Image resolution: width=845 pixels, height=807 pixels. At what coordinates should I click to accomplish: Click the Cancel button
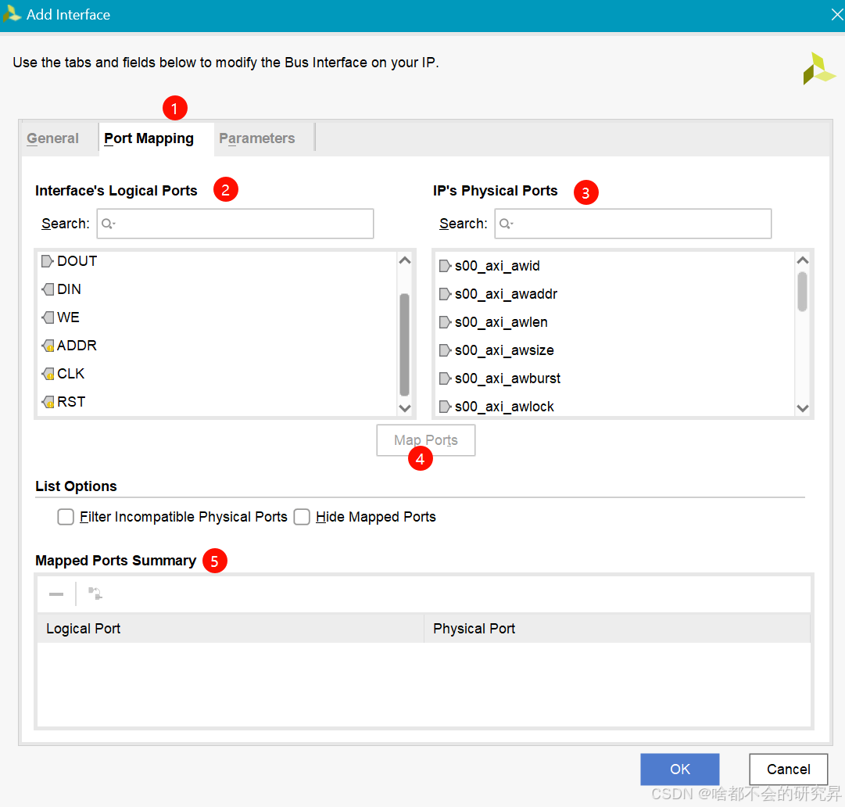(x=789, y=769)
